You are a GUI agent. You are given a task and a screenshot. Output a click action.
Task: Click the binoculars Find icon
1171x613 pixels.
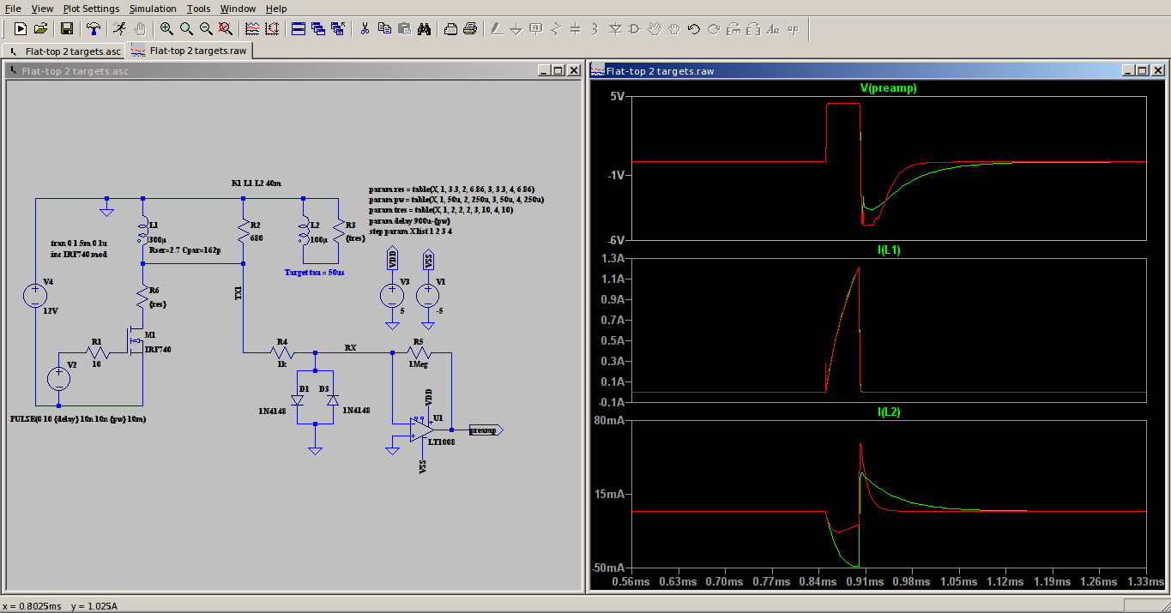(424, 28)
